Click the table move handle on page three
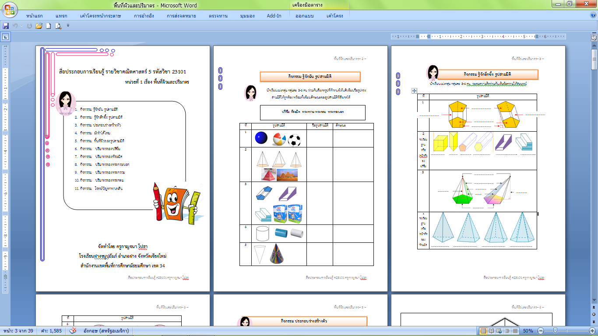598x336 pixels. (414, 91)
